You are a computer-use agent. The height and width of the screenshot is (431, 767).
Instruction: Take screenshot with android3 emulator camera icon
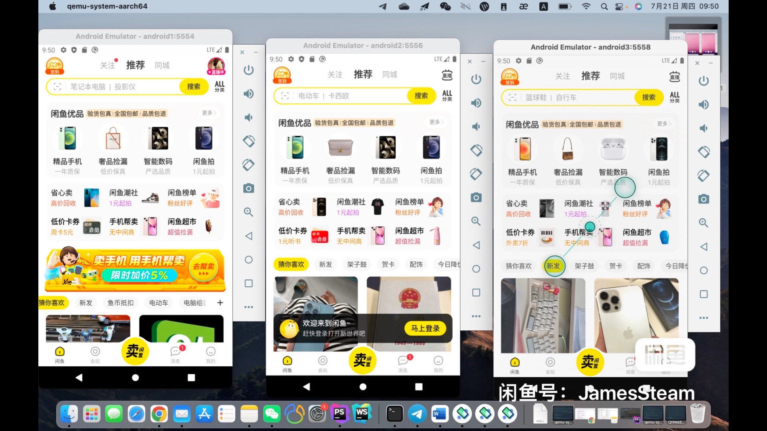[x=703, y=199]
